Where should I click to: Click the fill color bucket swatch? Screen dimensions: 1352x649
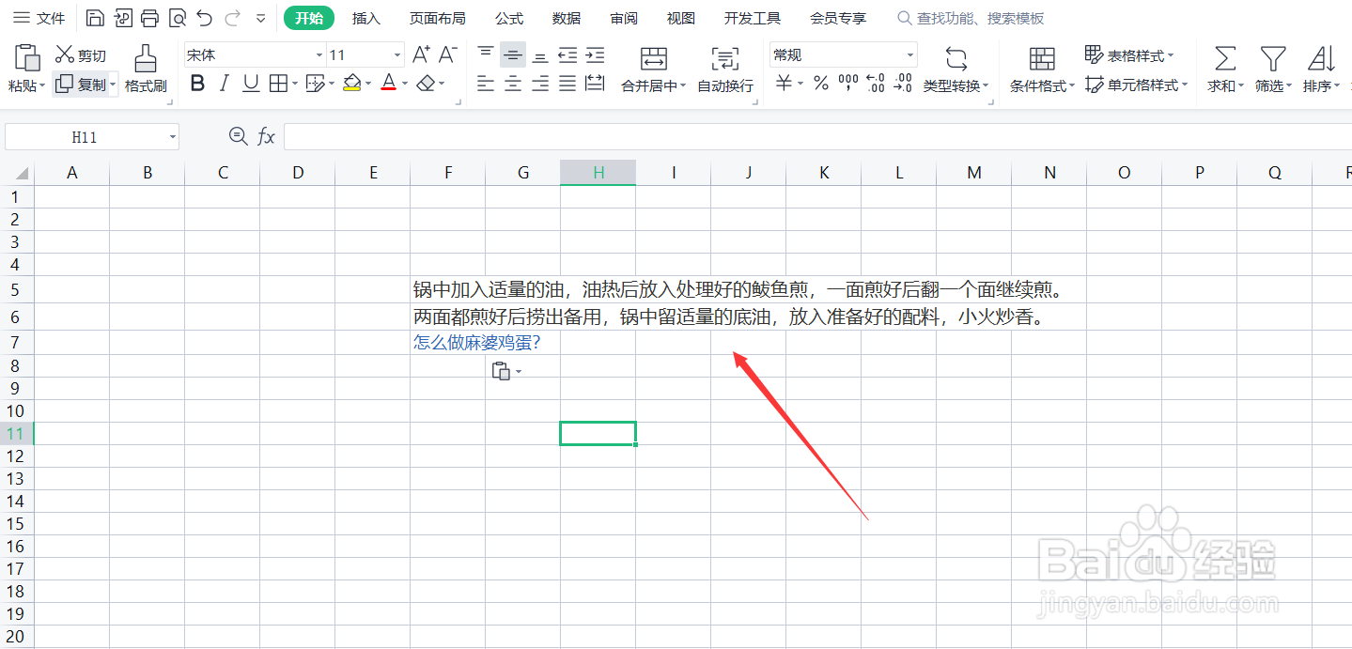pyautogui.click(x=352, y=85)
